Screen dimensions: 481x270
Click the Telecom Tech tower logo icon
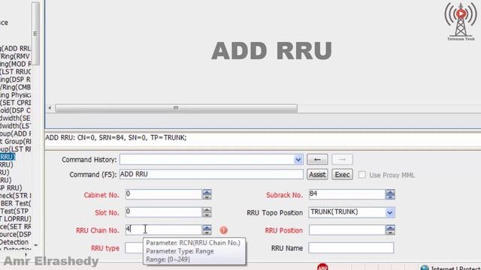pyautogui.click(x=461, y=22)
